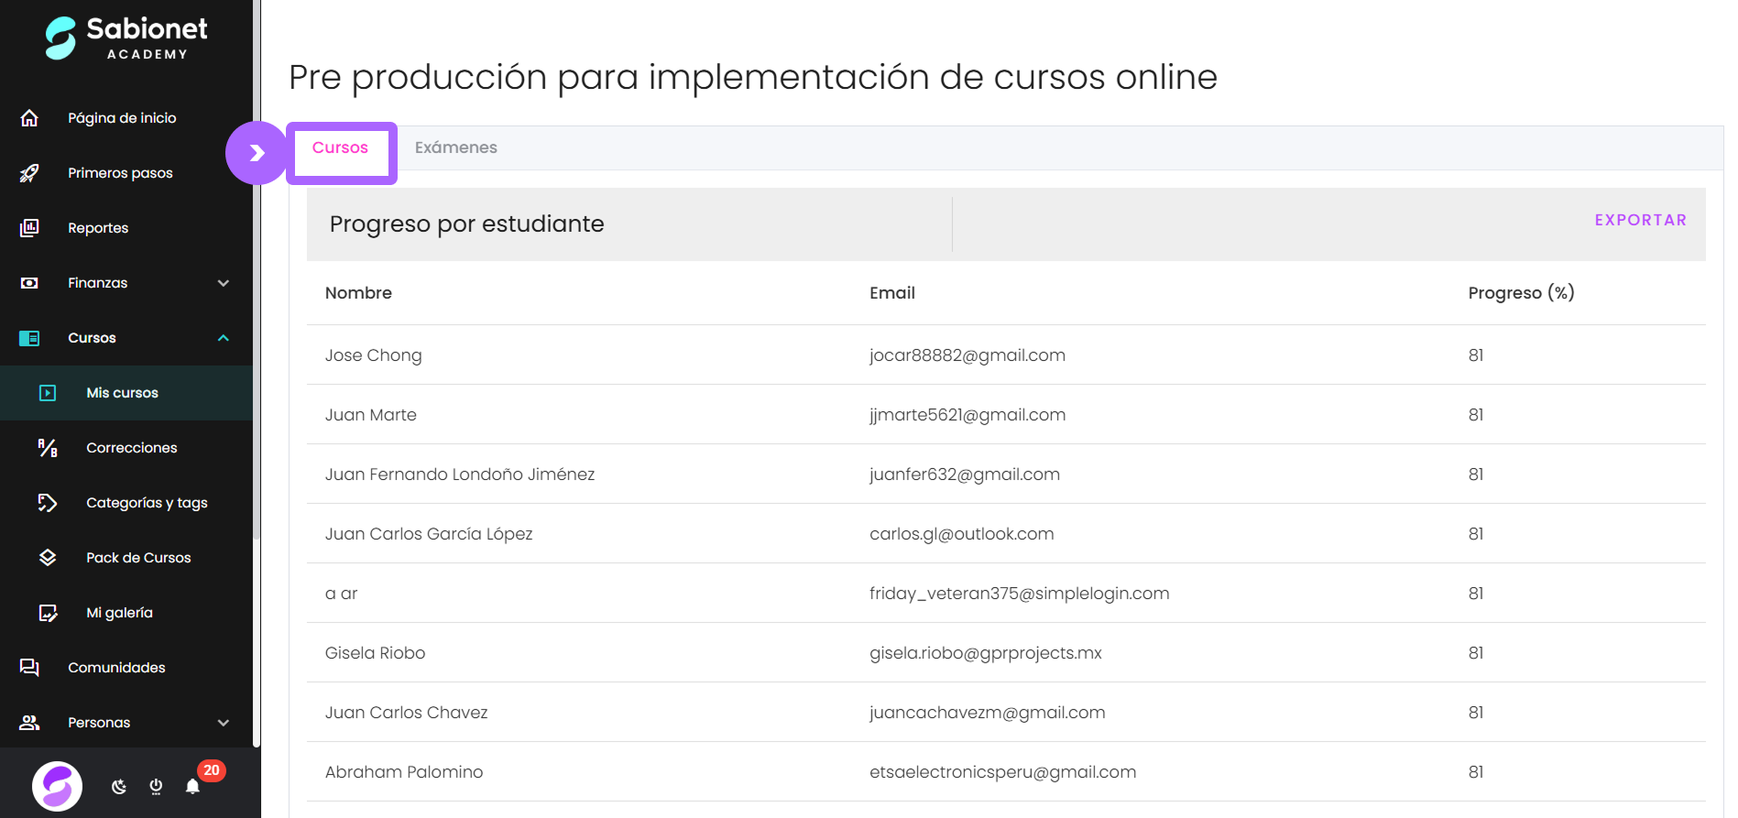Expand the Finanzas submenu chevron
This screenshot has width=1738, height=818.
point(224,283)
